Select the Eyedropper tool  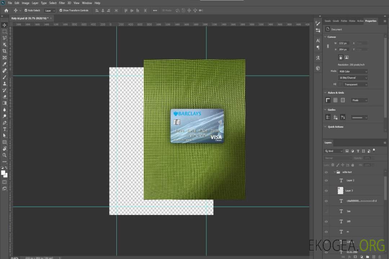tap(5, 64)
